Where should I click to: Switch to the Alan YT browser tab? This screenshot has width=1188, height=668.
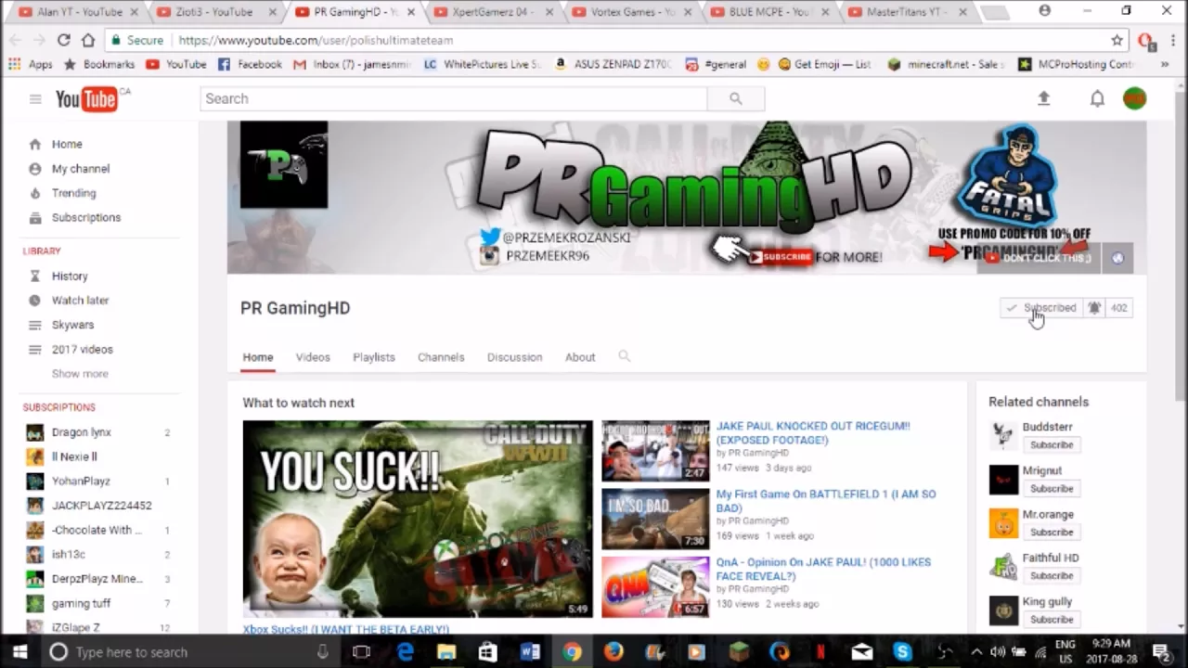click(x=76, y=12)
